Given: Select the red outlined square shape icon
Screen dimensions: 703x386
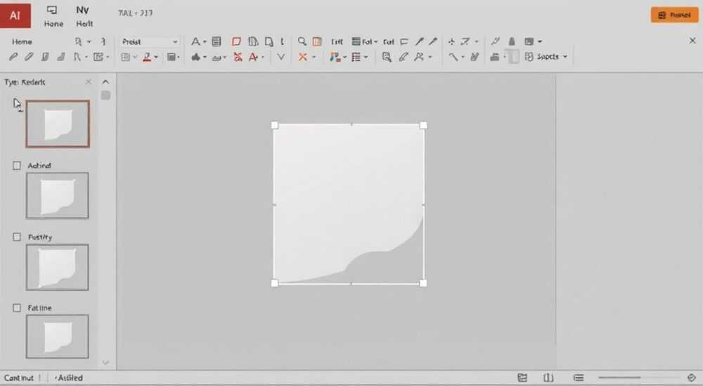Looking at the screenshot, I should [x=236, y=41].
